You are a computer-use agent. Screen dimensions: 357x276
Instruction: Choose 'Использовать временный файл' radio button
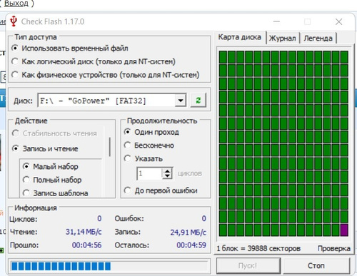[x=69, y=48]
